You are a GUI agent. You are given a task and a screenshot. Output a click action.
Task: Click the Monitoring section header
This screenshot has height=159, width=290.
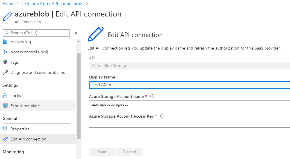[13, 152]
